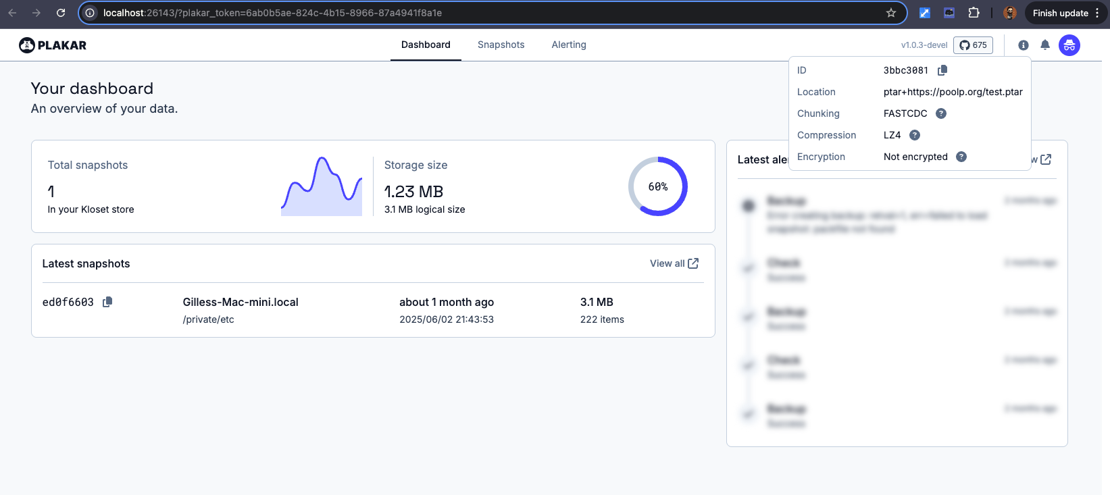Click the 60% storage progress ring

point(657,186)
